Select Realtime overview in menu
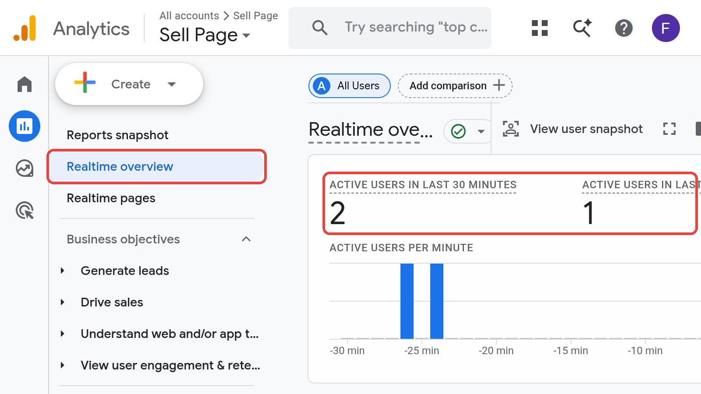The image size is (701, 394). pos(157,166)
